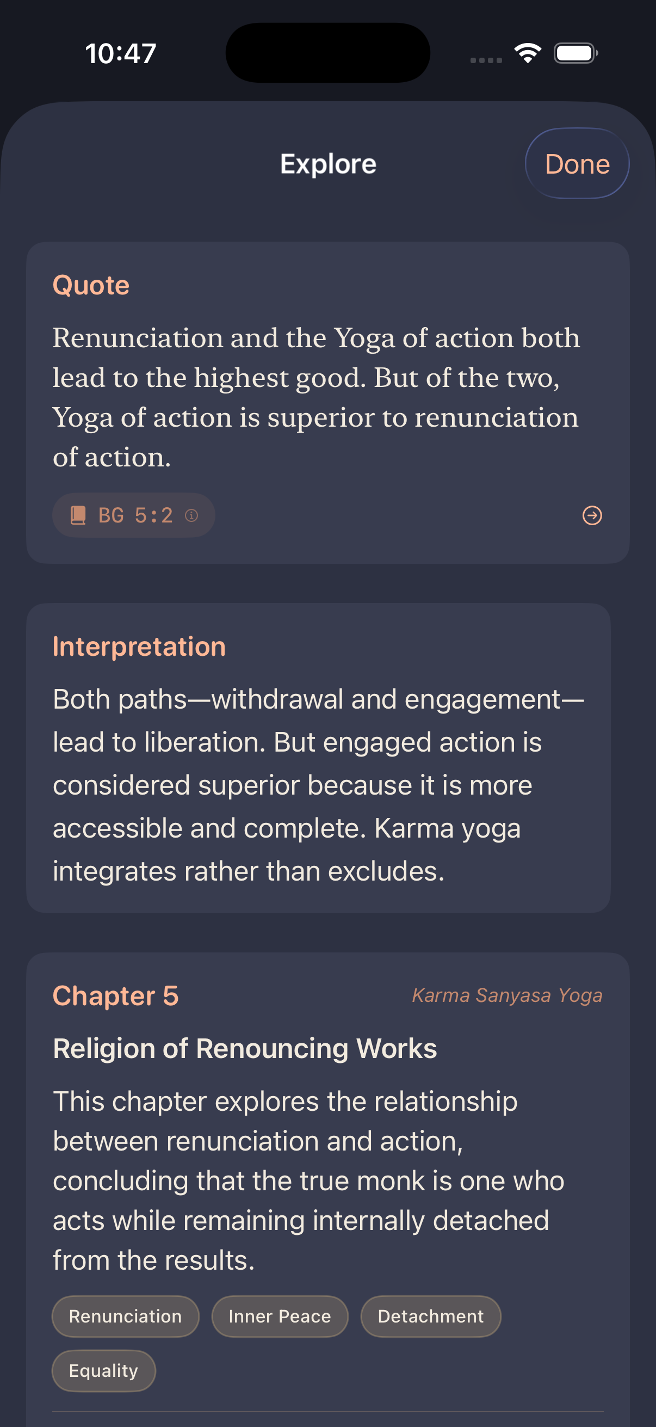Image resolution: width=656 pixels, height=1427 pixels.
Task: Tap the Religion of Renouncing Works title
Action: [245, 1048]
